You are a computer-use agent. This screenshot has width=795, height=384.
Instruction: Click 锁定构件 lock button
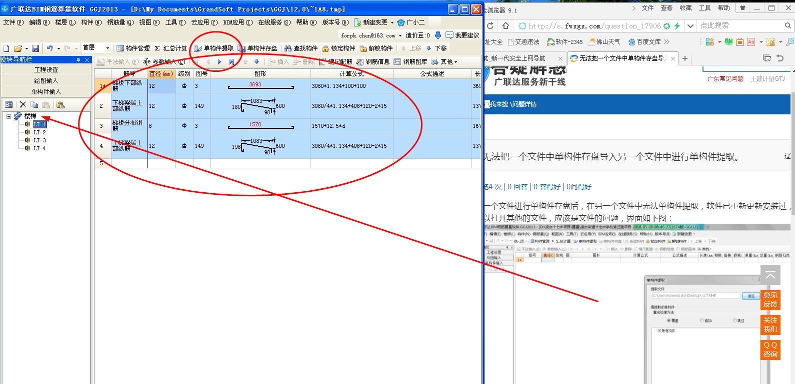[338, 48]
